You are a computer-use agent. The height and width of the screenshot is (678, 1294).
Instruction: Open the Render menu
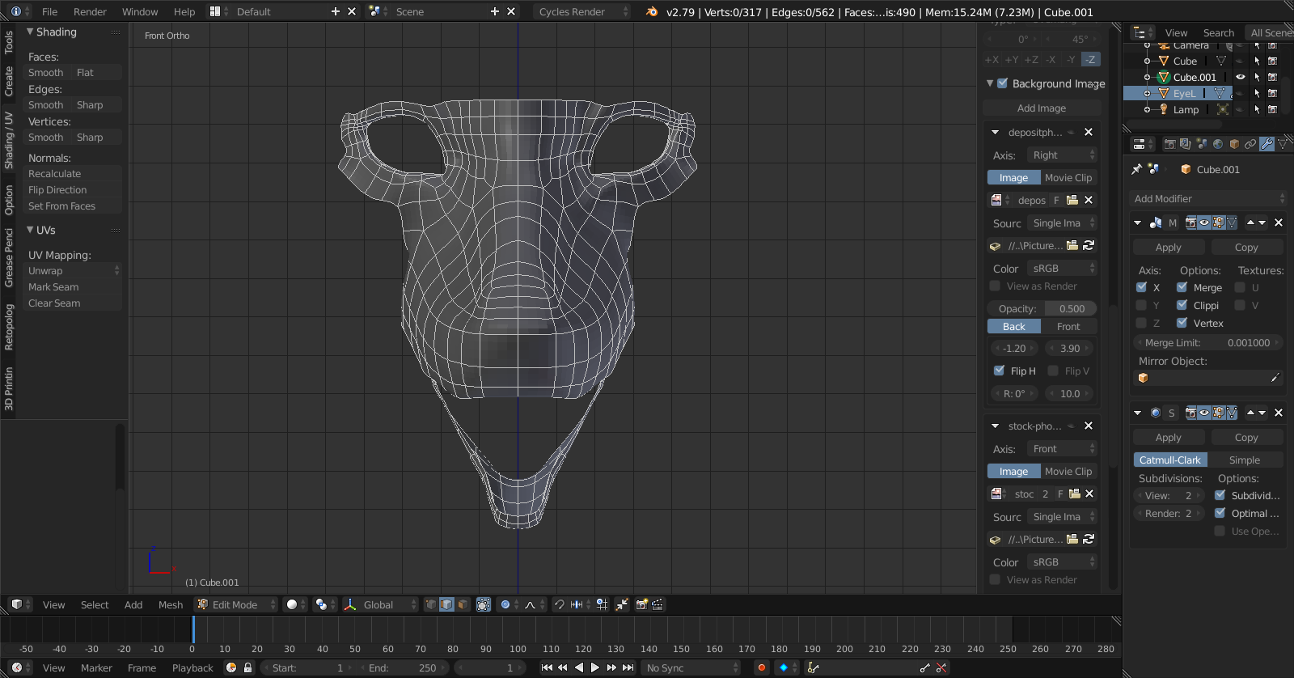[90, 11]
